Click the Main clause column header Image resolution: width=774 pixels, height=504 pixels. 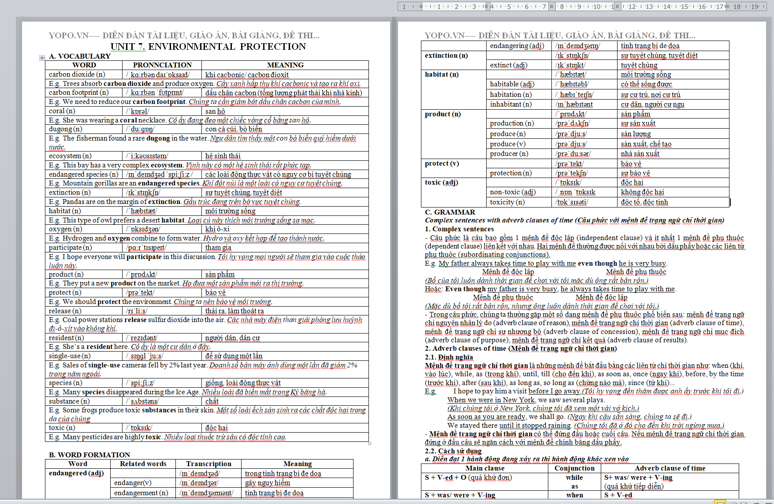point(485,468)
